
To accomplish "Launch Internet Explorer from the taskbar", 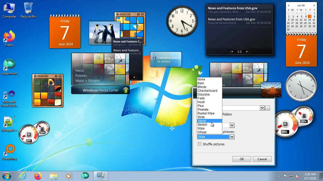I will 23,176.
